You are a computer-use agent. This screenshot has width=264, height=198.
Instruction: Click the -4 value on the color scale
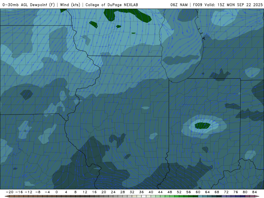tap(47, 192)
